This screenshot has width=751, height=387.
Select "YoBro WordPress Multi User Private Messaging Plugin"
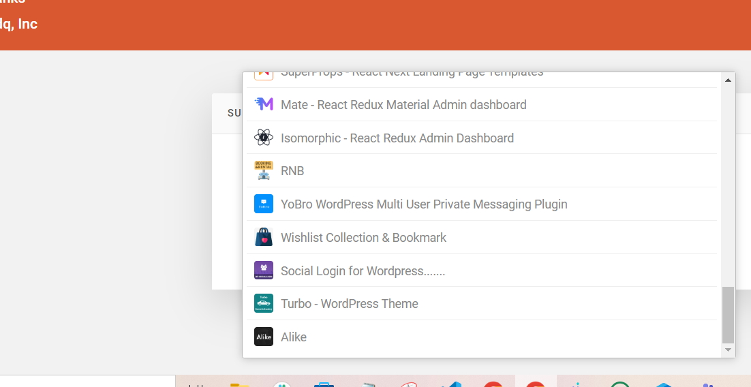pyautogui.click(x=424, y=204)
